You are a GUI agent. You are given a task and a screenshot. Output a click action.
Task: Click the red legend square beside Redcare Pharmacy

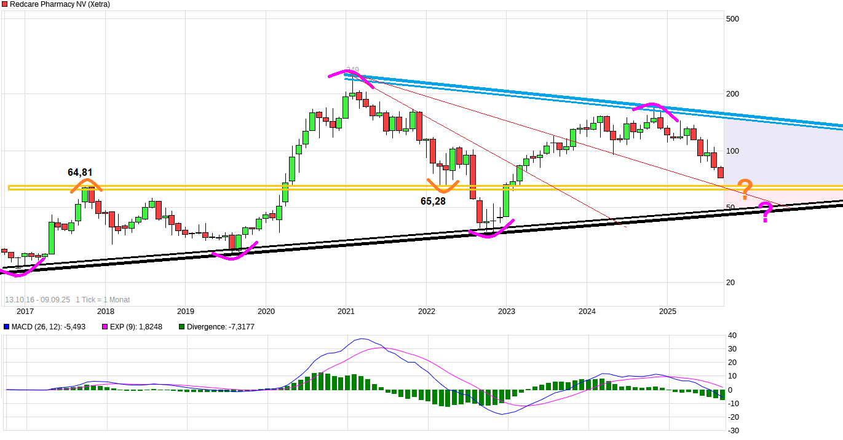coord(5,4)
